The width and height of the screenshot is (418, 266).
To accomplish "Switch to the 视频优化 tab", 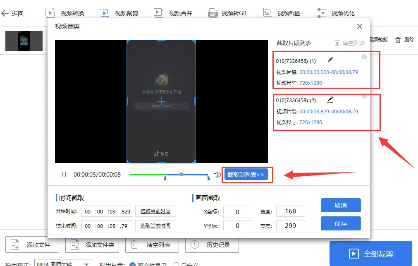I will point(335,13).
